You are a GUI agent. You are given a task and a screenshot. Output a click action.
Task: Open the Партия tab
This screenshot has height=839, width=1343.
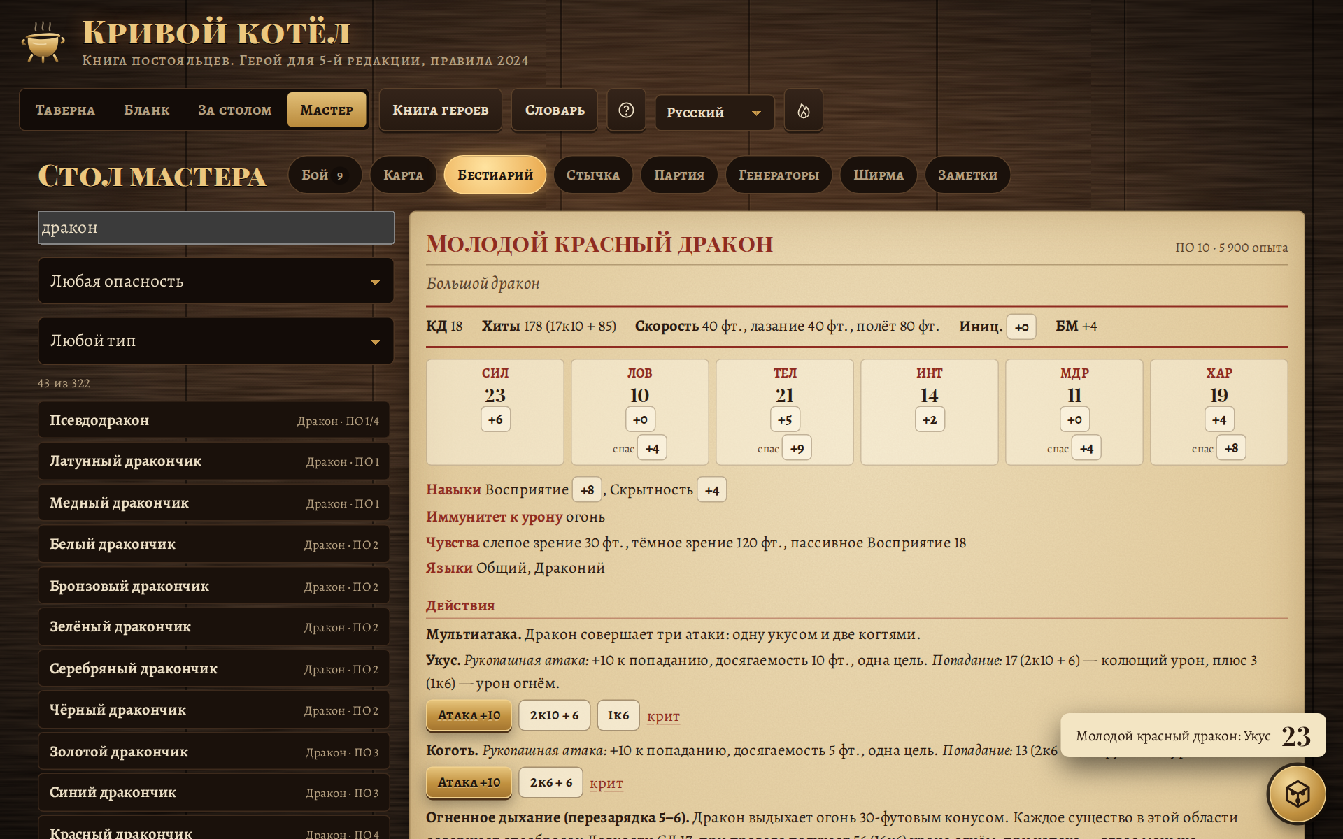679,175
